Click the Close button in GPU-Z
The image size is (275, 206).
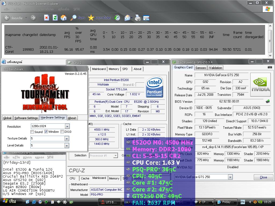point(263,177)
